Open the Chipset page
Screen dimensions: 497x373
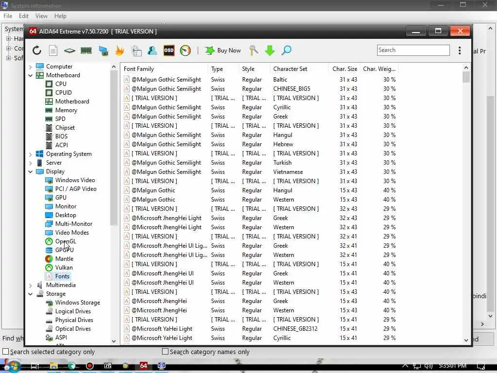pos(65,128)
